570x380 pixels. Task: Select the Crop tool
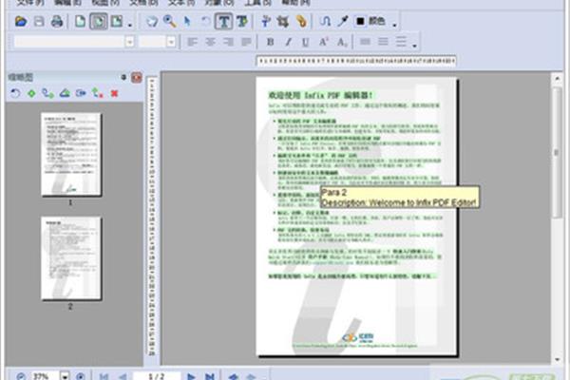tap(283, 22)
